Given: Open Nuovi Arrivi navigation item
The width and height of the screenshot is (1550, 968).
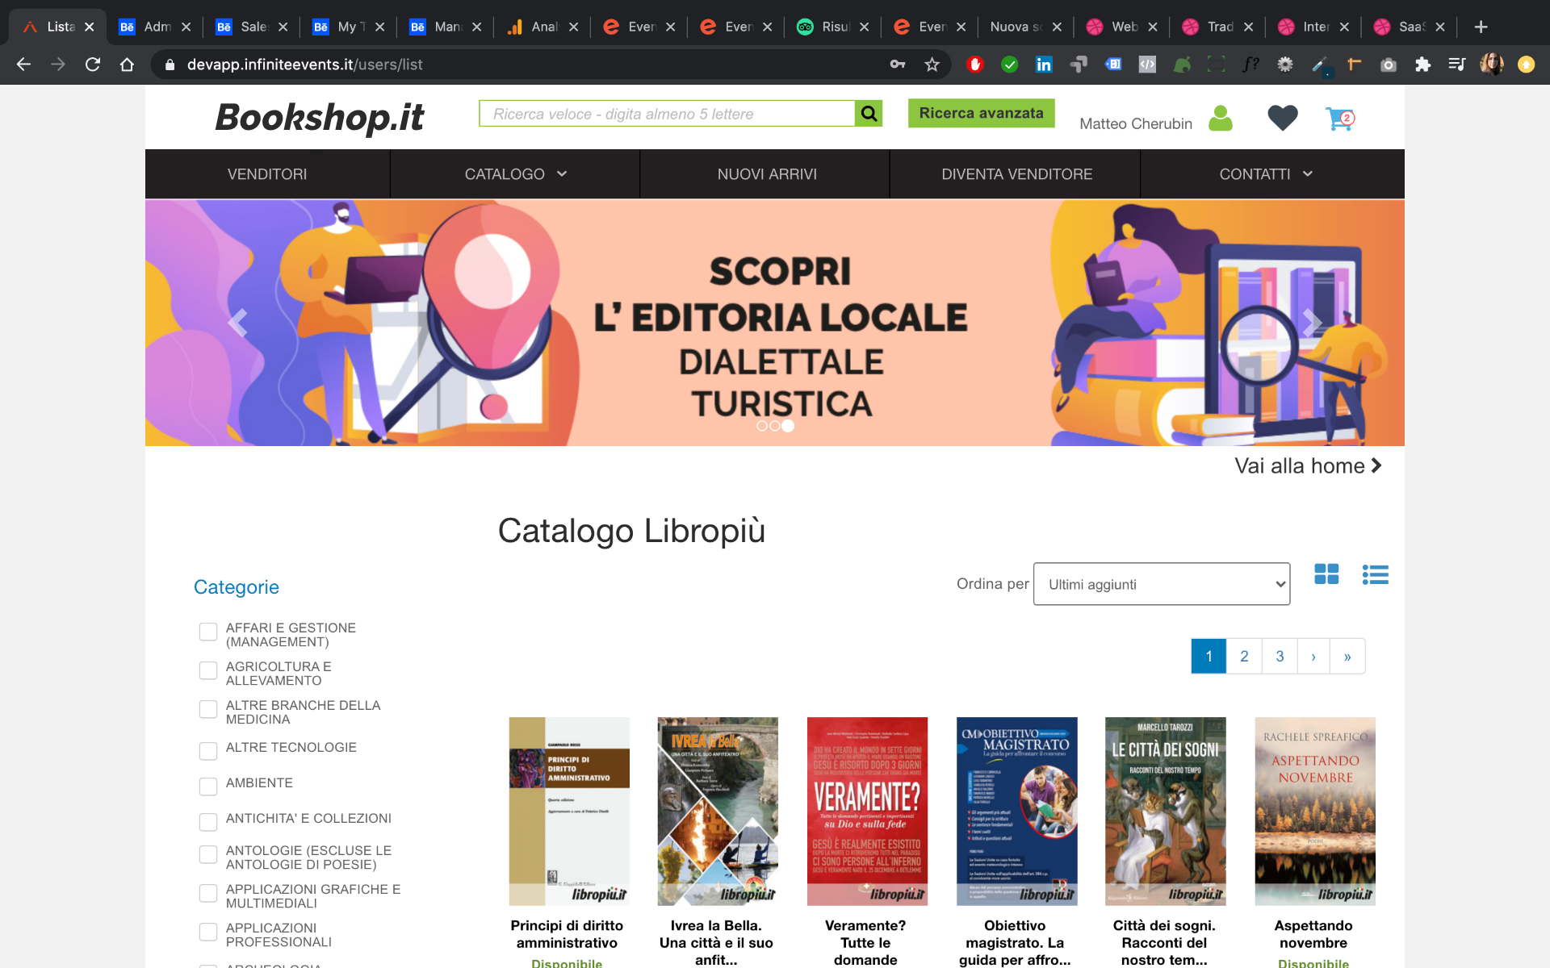Looking at the screenshot, I should (x=767, y=174).
